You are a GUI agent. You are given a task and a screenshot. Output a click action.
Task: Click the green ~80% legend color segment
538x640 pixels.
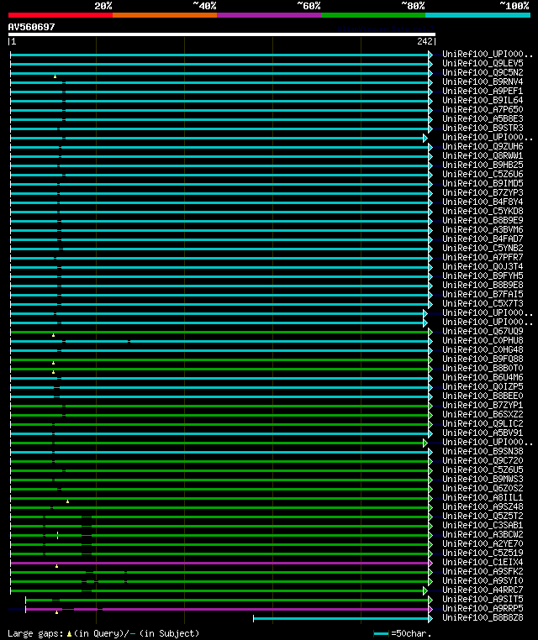pos(373,15)
